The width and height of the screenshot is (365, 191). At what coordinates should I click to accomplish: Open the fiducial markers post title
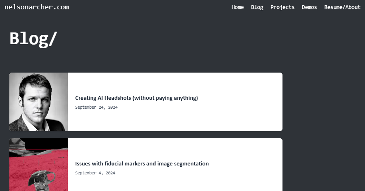click(142, 163)
